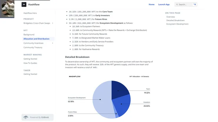Viewport: 218px width, 122px height.
Task: Click '2.52% to Vendors and Early Service Providers'
Action: coord(93,42)
